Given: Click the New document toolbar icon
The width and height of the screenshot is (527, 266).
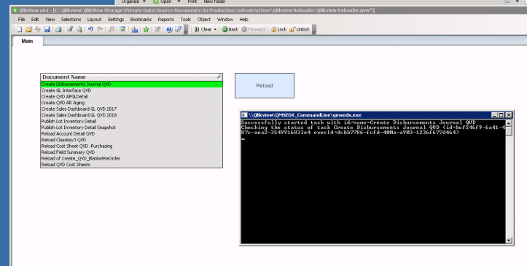Looking at the screenshot, I should (x=20, y=30).
